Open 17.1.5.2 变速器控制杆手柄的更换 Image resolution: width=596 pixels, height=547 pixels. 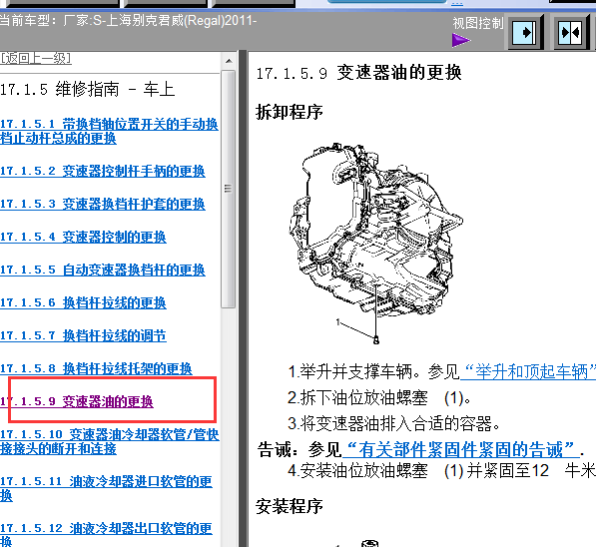(x=103, y=171)
